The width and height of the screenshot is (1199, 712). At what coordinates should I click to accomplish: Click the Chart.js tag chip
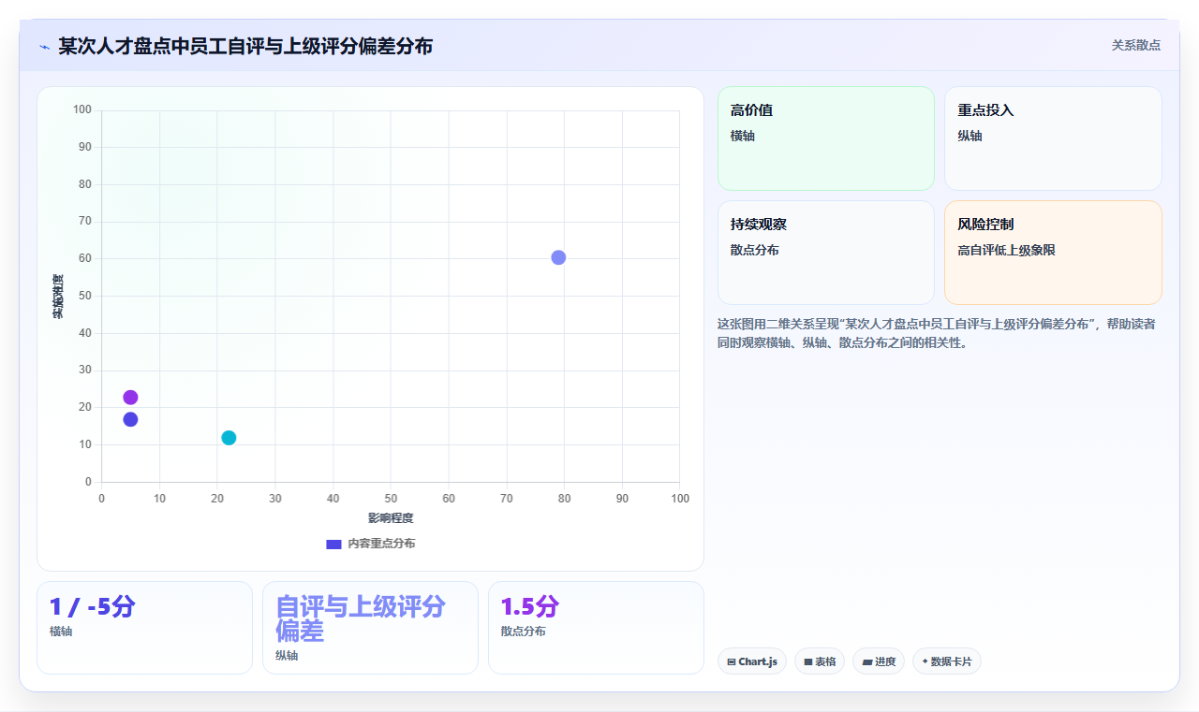(x=752, y=661)
